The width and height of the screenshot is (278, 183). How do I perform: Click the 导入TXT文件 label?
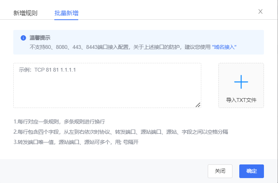pos(241,100)
